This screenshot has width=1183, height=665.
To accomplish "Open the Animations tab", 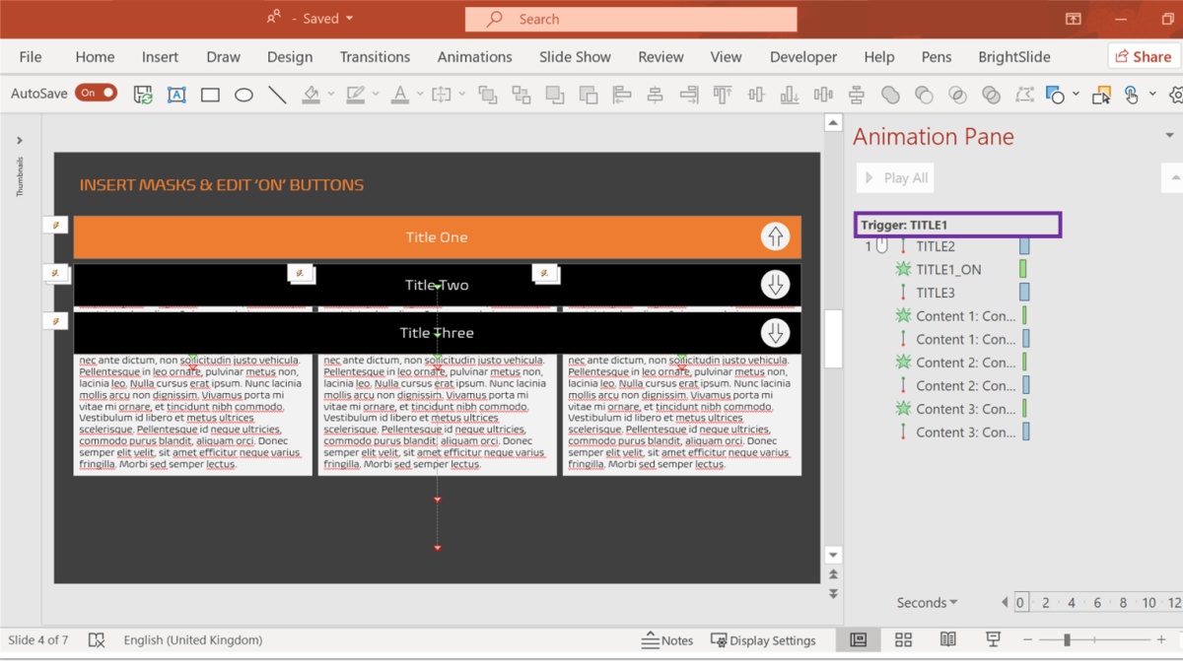I will [x=474, y=57].
